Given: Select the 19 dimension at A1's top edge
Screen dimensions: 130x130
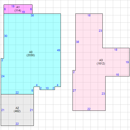Looking at the screenshot, I should click(x=13, y=6).
